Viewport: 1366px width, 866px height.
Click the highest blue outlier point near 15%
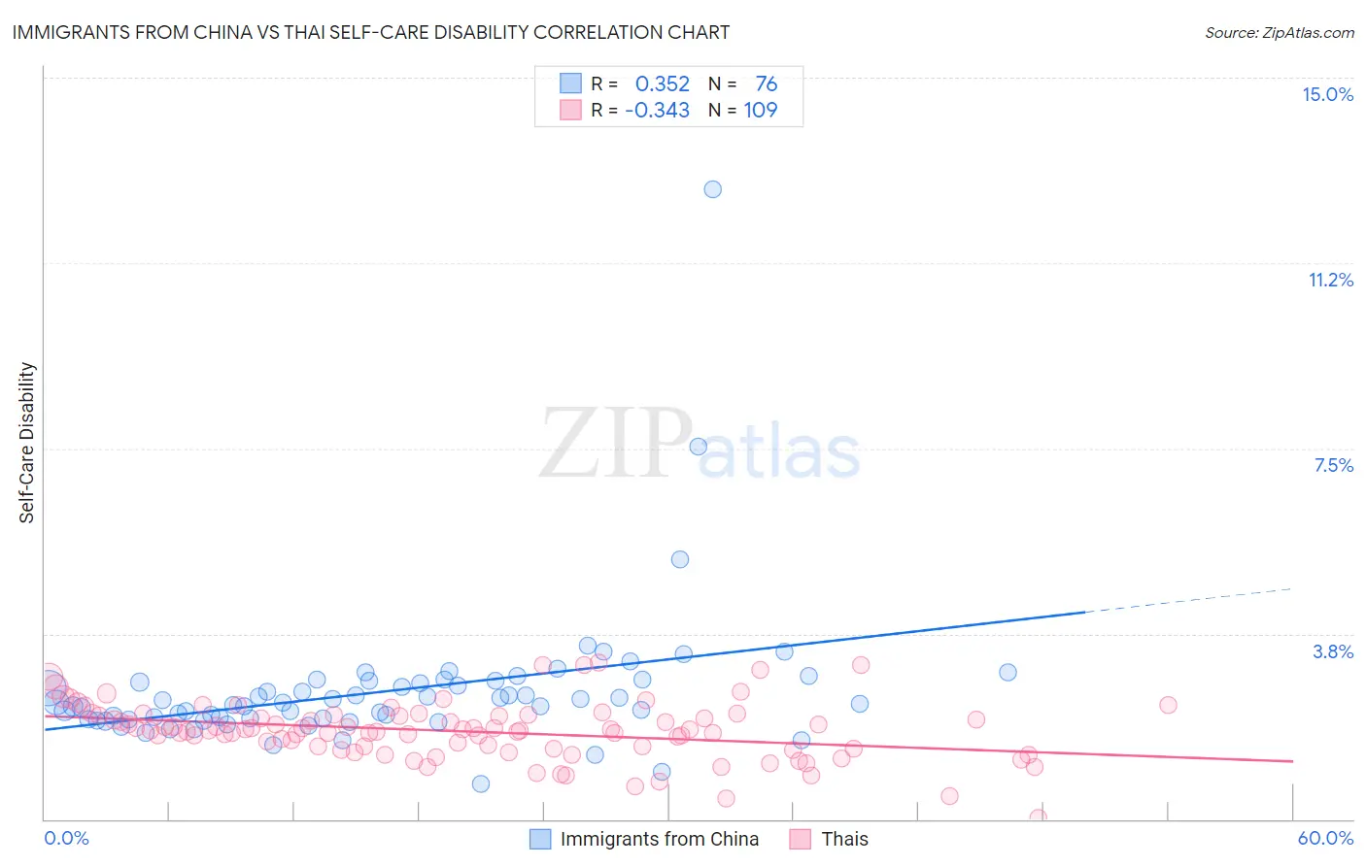[x=713, y=189]
